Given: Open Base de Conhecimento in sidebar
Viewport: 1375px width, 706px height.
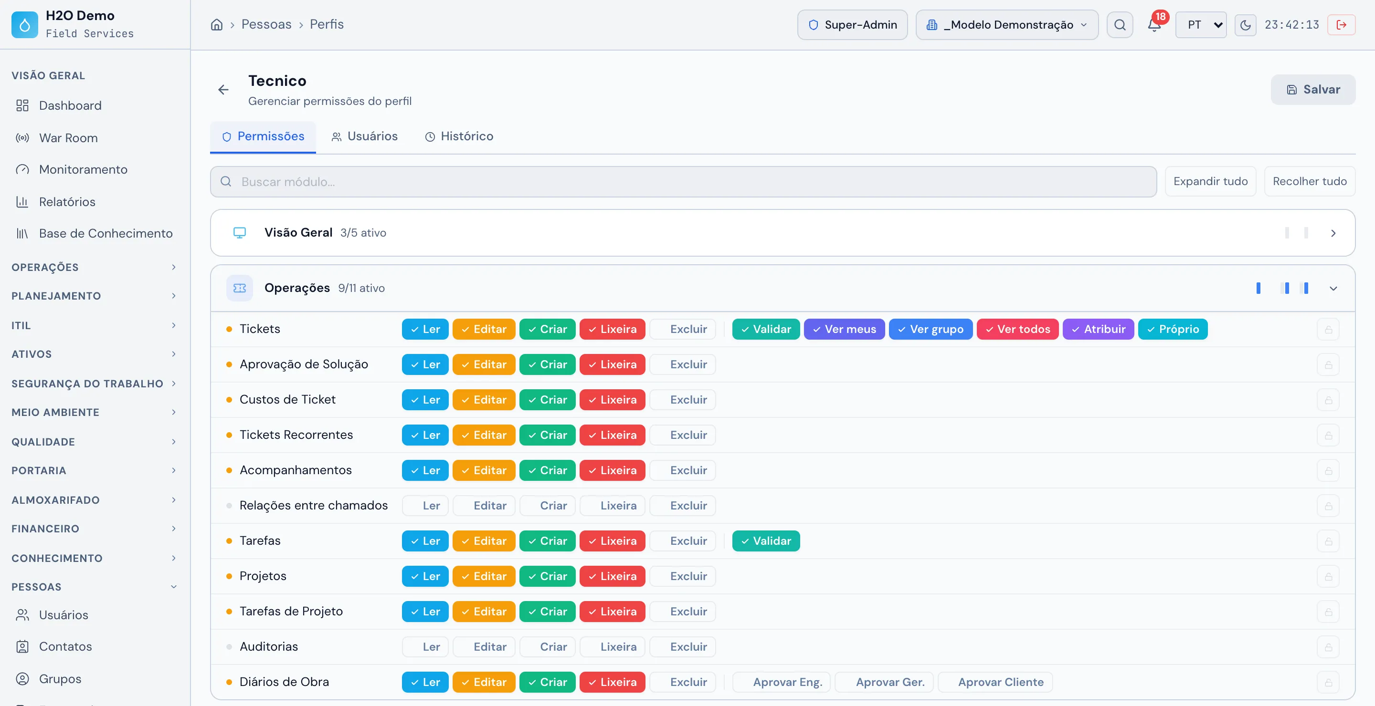Looking at the screenshot, I should click(x=95, y=234).
